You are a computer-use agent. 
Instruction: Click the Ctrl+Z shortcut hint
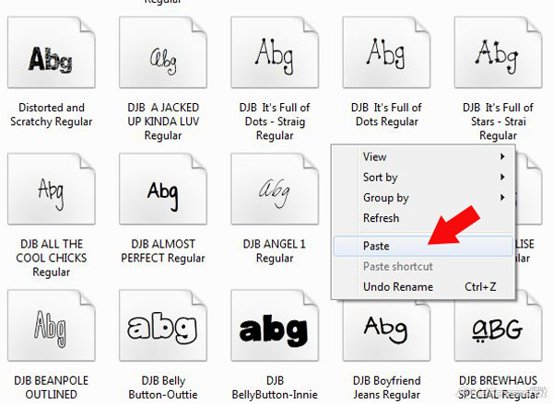[x=480, y=287]
